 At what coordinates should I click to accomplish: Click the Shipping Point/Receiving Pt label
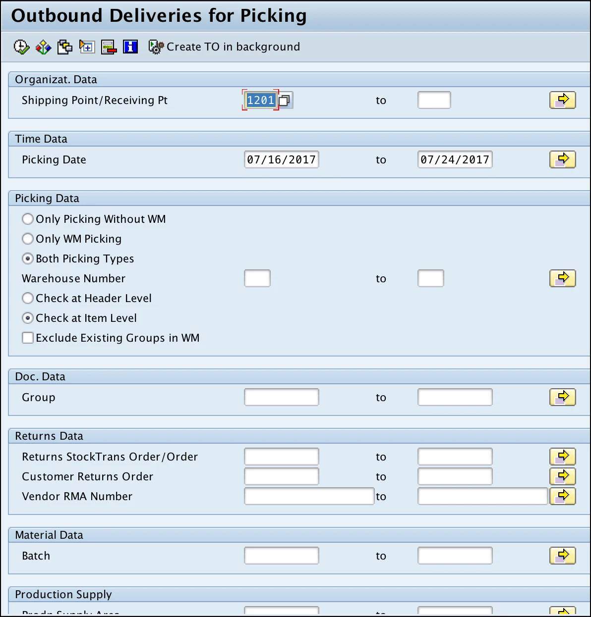point(95,100)
